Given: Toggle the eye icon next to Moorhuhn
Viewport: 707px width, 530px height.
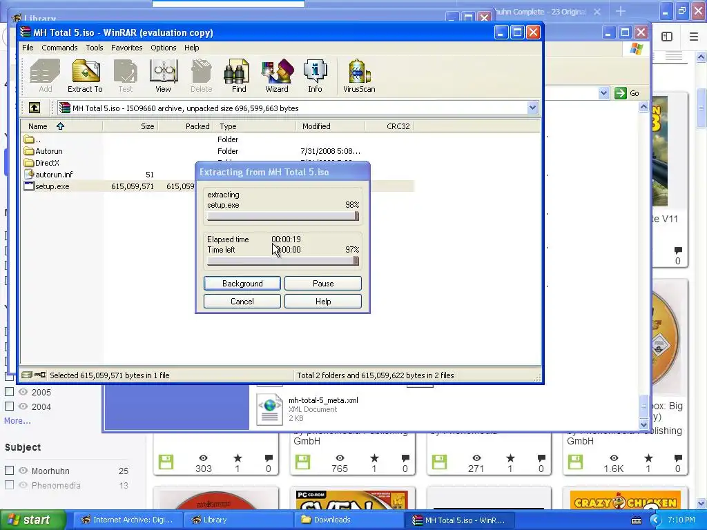Looking at the screenshot, I should [23, 471].
